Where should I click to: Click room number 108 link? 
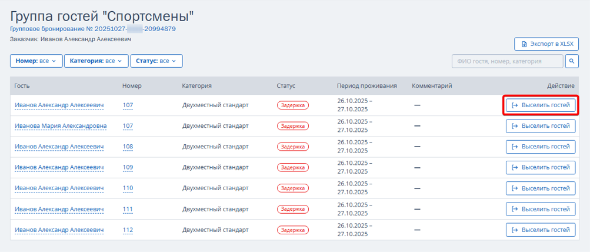click(128, 147)
